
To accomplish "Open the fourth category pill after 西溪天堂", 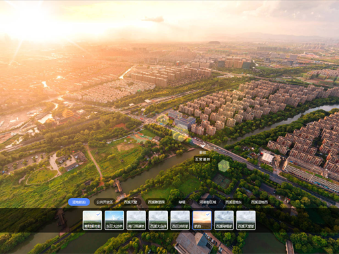I will pos(234,202).
